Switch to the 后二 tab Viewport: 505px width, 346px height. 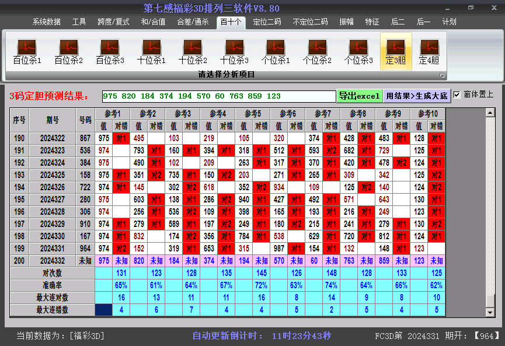click(398, 22)
